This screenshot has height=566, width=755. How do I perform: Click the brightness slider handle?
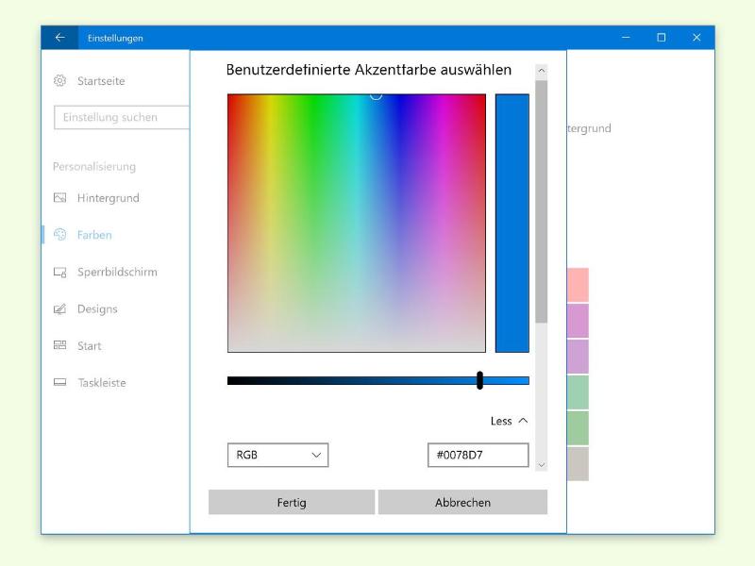coord(480,380)
